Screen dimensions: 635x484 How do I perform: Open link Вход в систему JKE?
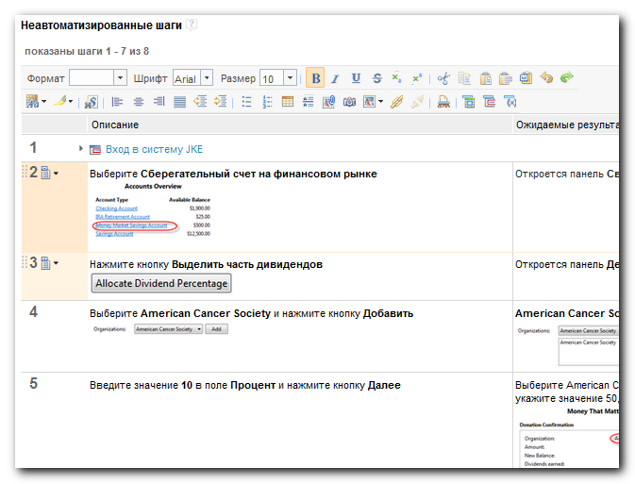tap(154, 149)
